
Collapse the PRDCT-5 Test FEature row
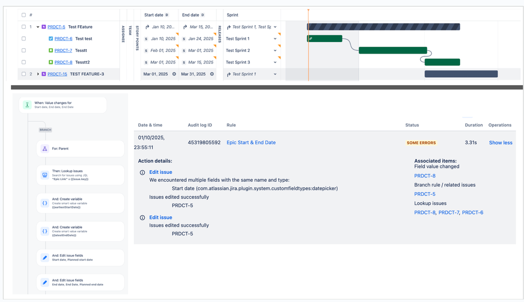(x=38, y=27)
